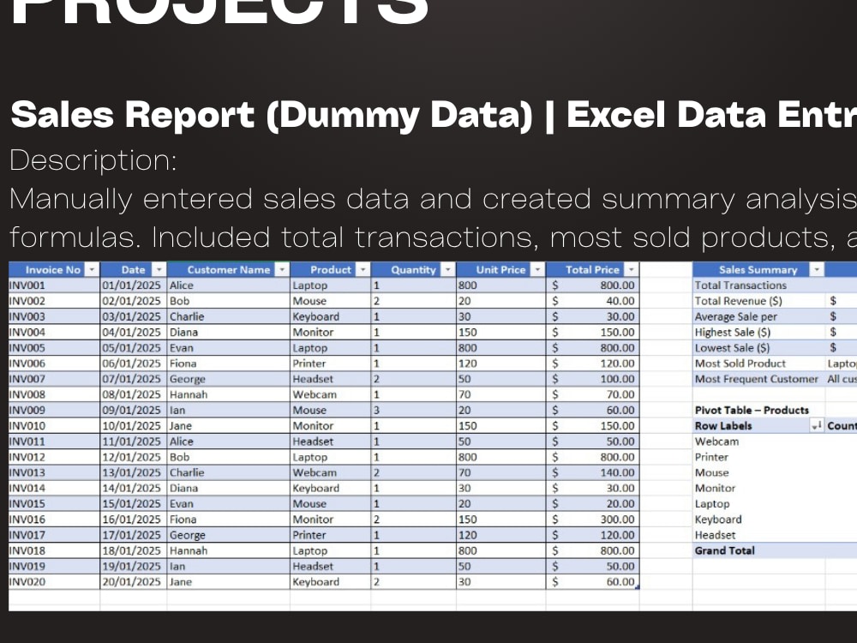
Task: Select quantity 3 in row INV009
Action: tap(414, 410)
